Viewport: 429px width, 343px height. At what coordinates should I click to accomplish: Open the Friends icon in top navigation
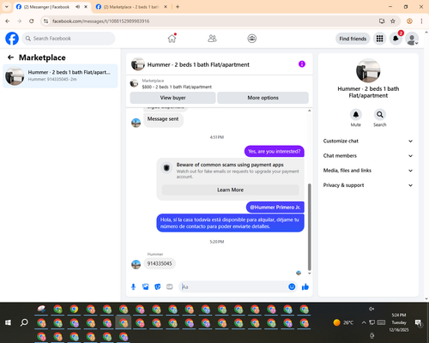[212, 39]
